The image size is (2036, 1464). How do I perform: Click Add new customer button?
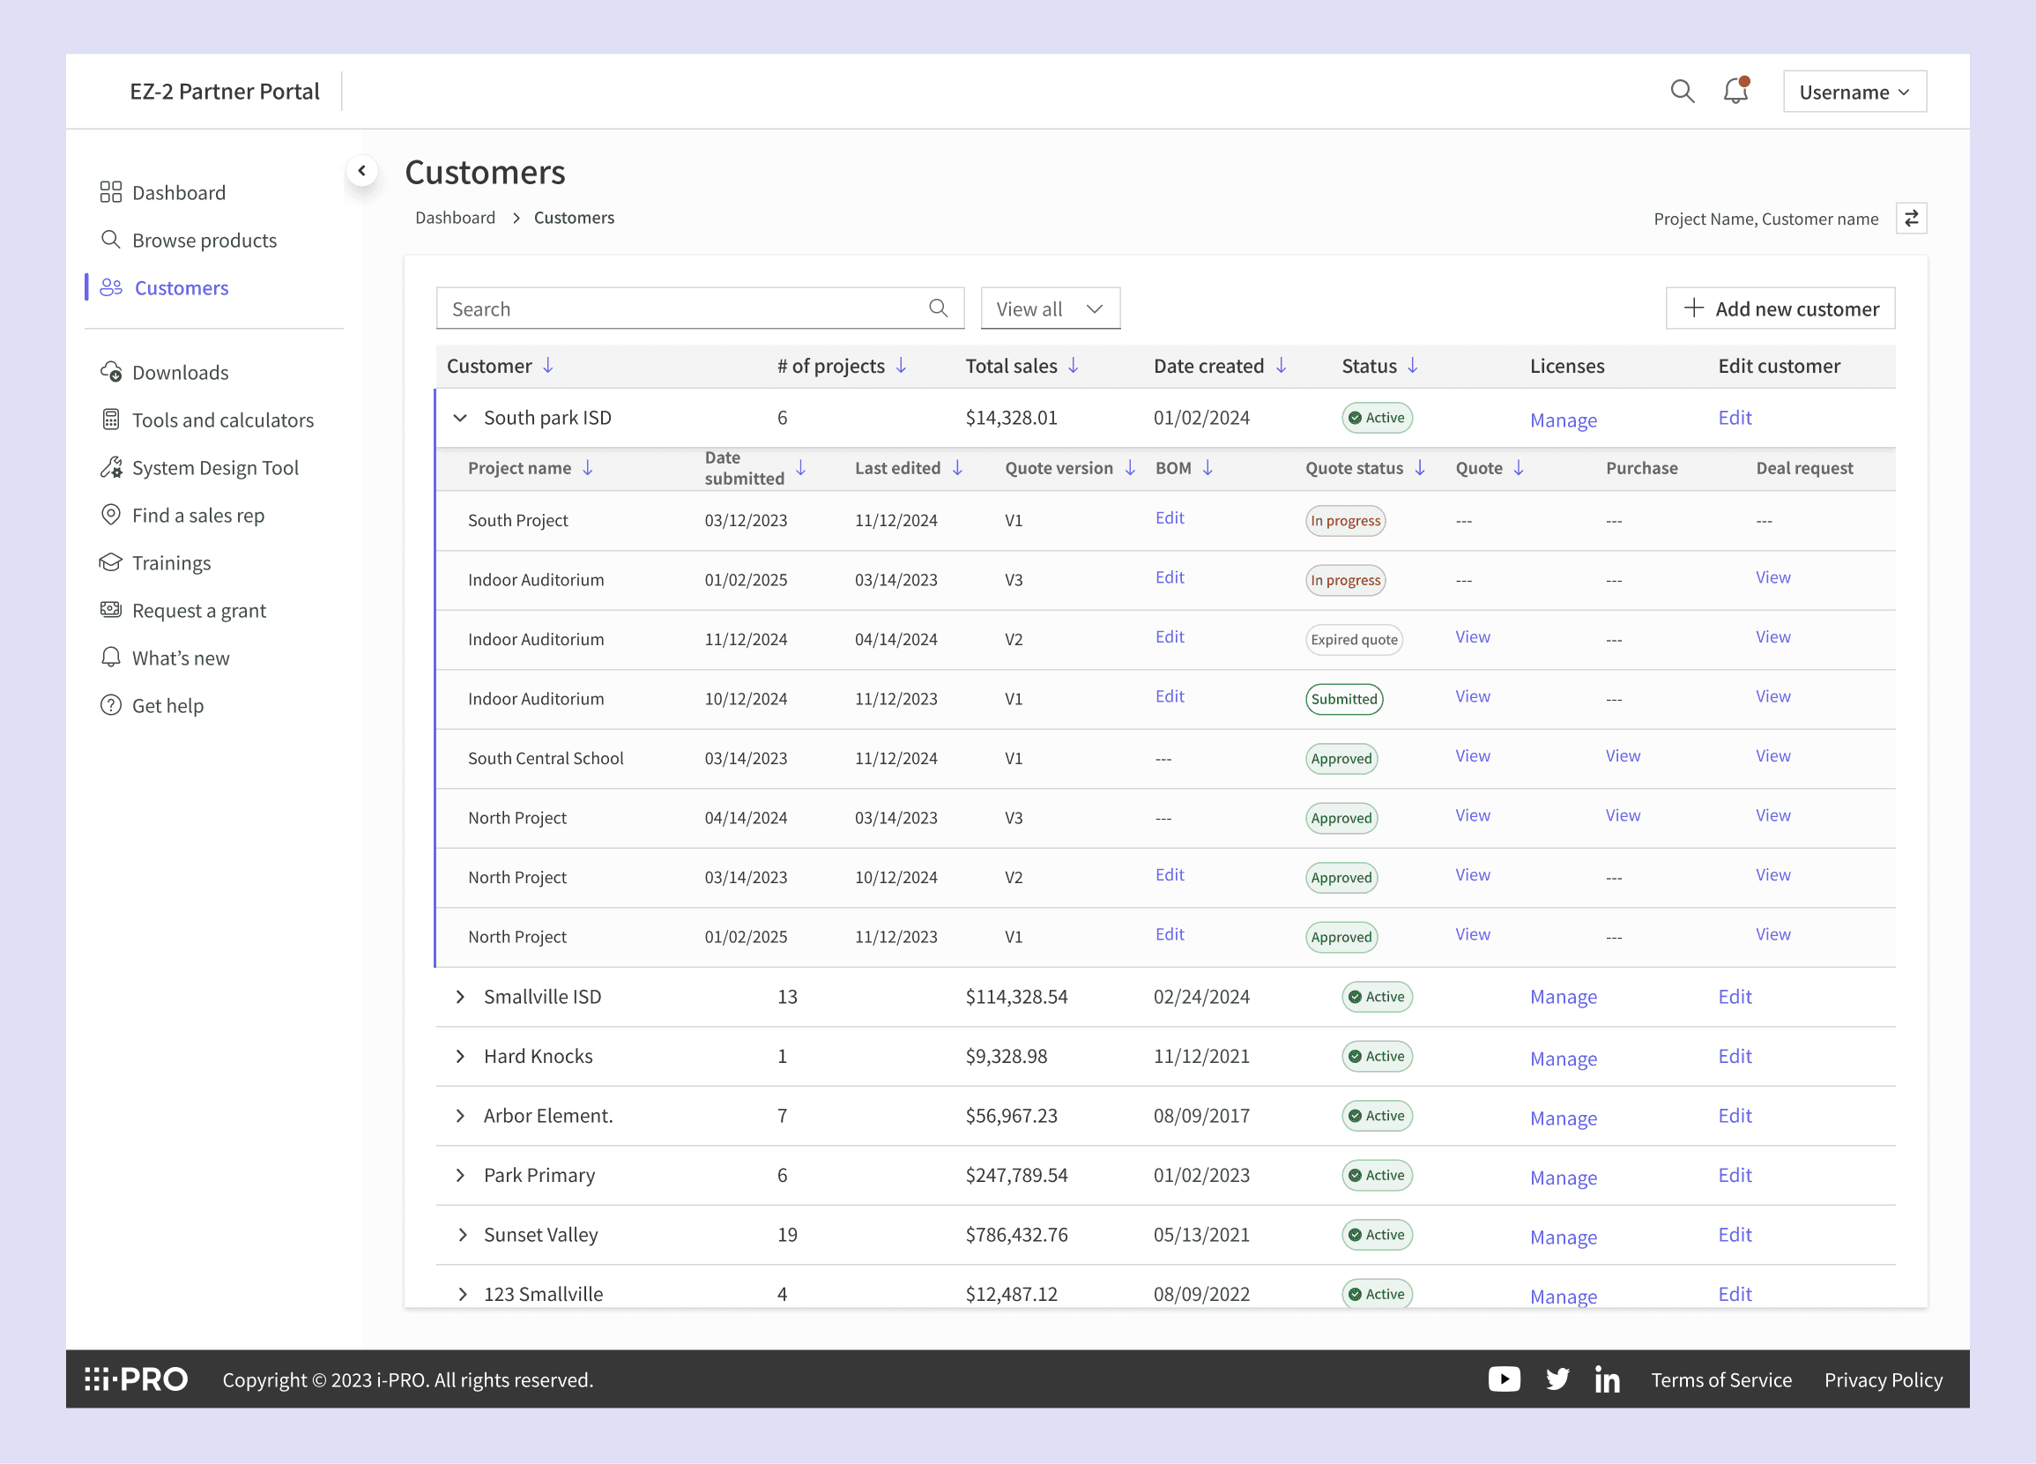[x=1780, y=308]
